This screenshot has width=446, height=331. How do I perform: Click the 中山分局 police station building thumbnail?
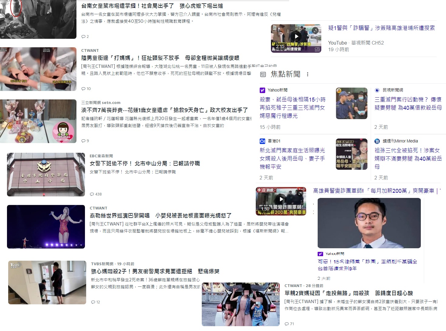coord(46,175)
